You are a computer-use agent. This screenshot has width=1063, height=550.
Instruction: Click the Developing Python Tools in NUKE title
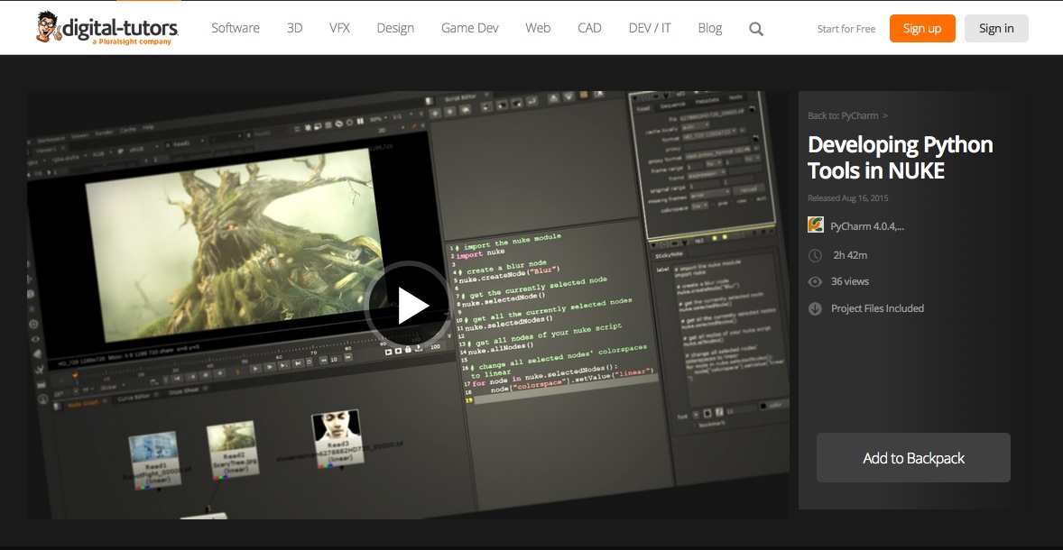coord(901,157)
